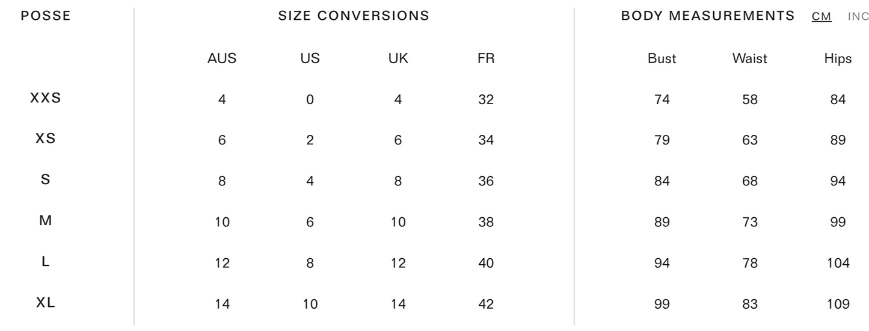Click the POSSE column heading

pyautogui.click(x=46, y=16)
